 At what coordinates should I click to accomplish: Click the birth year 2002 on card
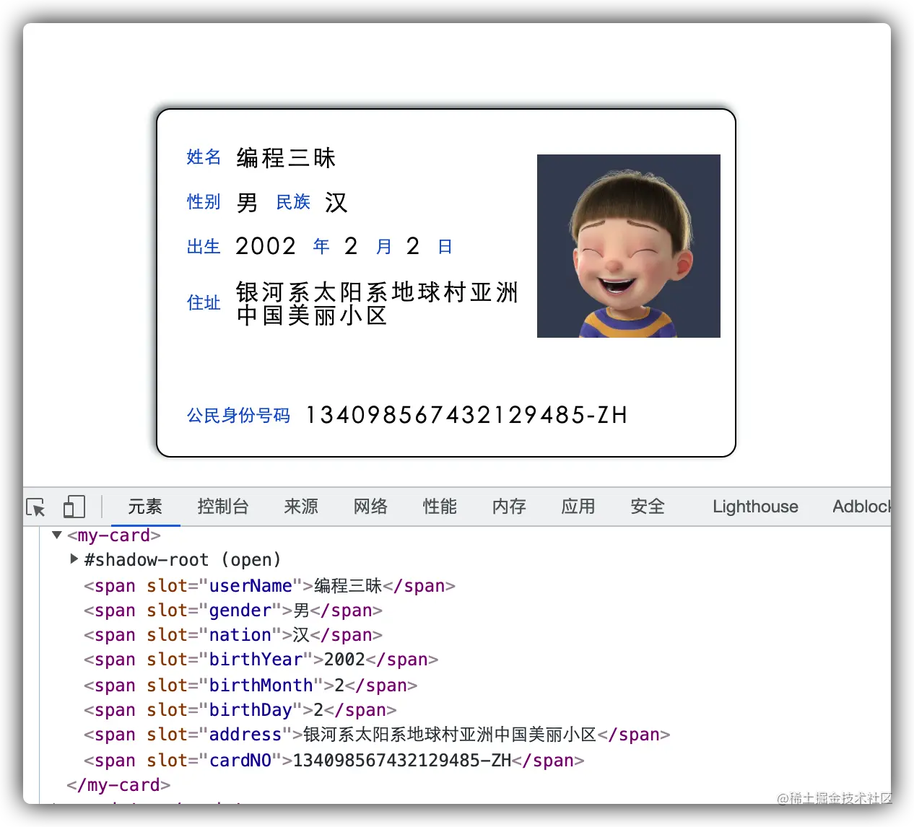(x=266, y=247)
